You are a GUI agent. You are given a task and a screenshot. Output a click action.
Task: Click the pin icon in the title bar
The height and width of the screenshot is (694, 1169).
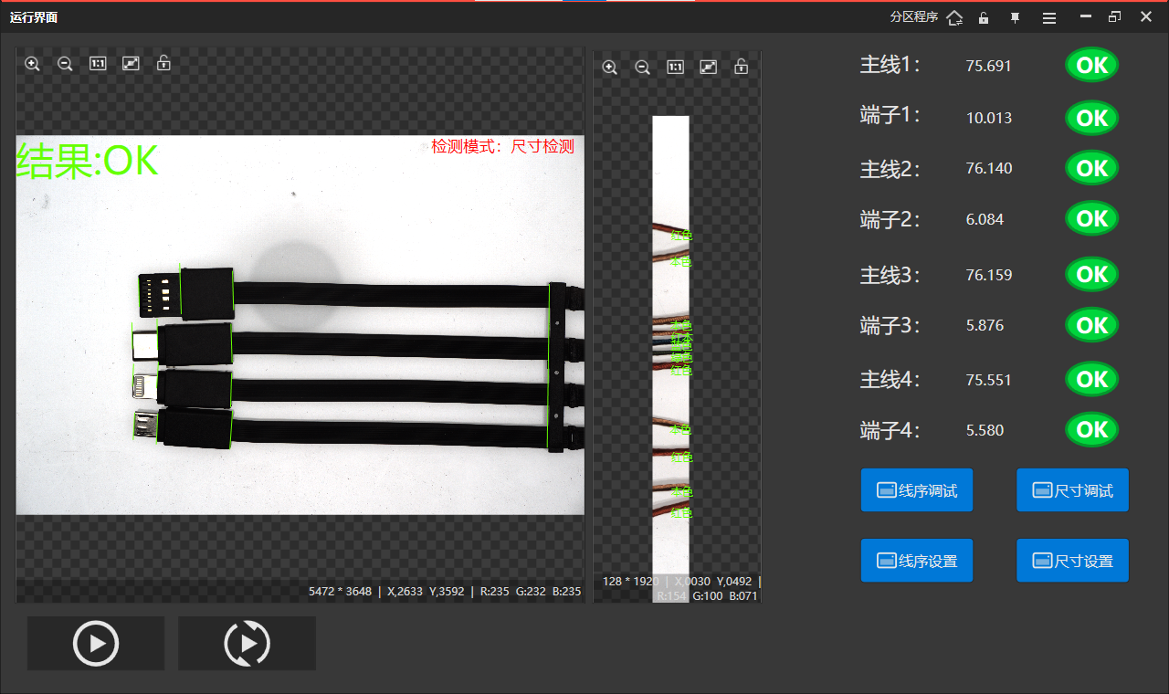click(x=1015, y=17)
